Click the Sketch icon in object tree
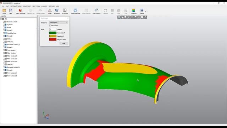This screenshot has width=227, height=128. pyautogui.click(x=6, y=39)
